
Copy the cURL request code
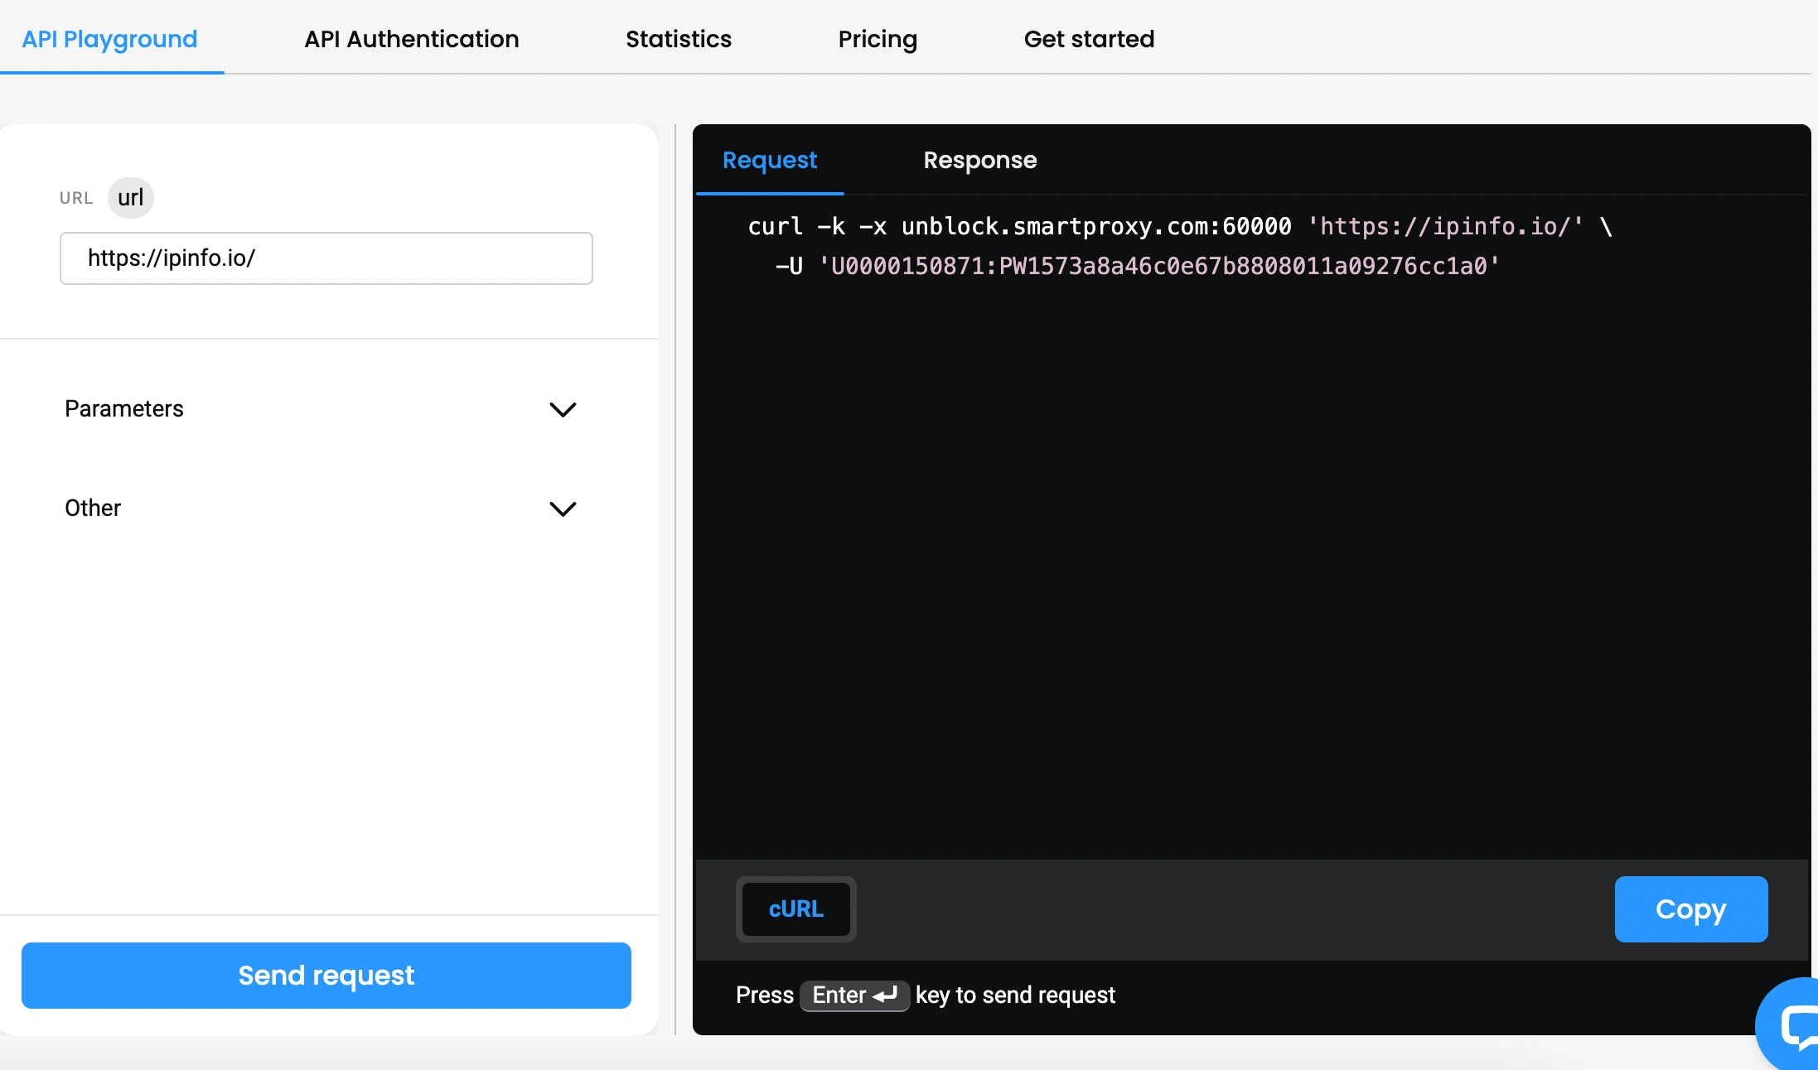(x=1690, y=909)
